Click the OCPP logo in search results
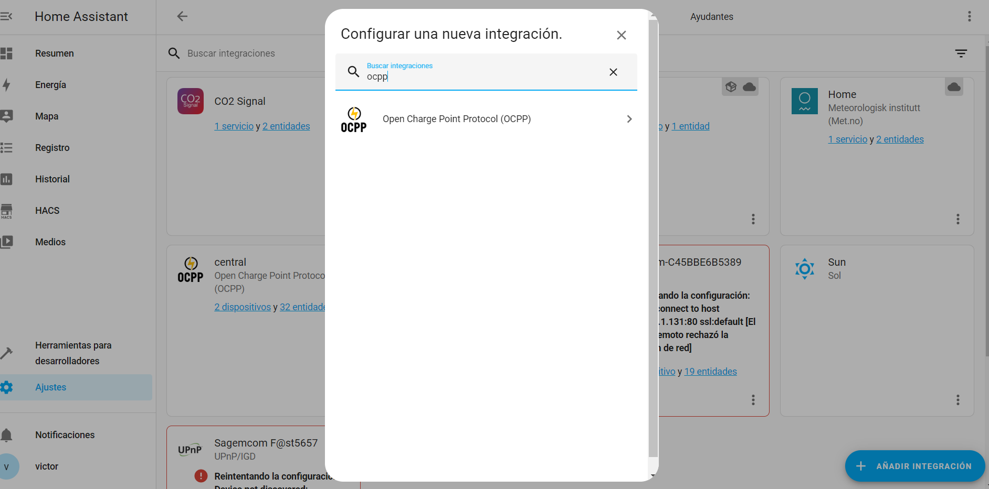989x489 pixels. [x=354, y=119]
